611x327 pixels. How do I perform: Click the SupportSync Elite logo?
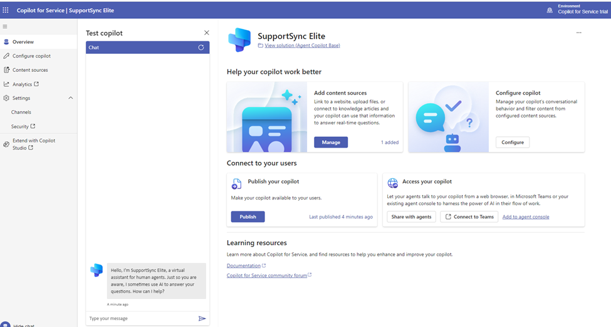point(239,39)
